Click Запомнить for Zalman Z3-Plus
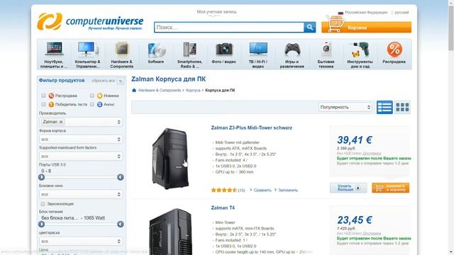454x255 pixels. 288,191
